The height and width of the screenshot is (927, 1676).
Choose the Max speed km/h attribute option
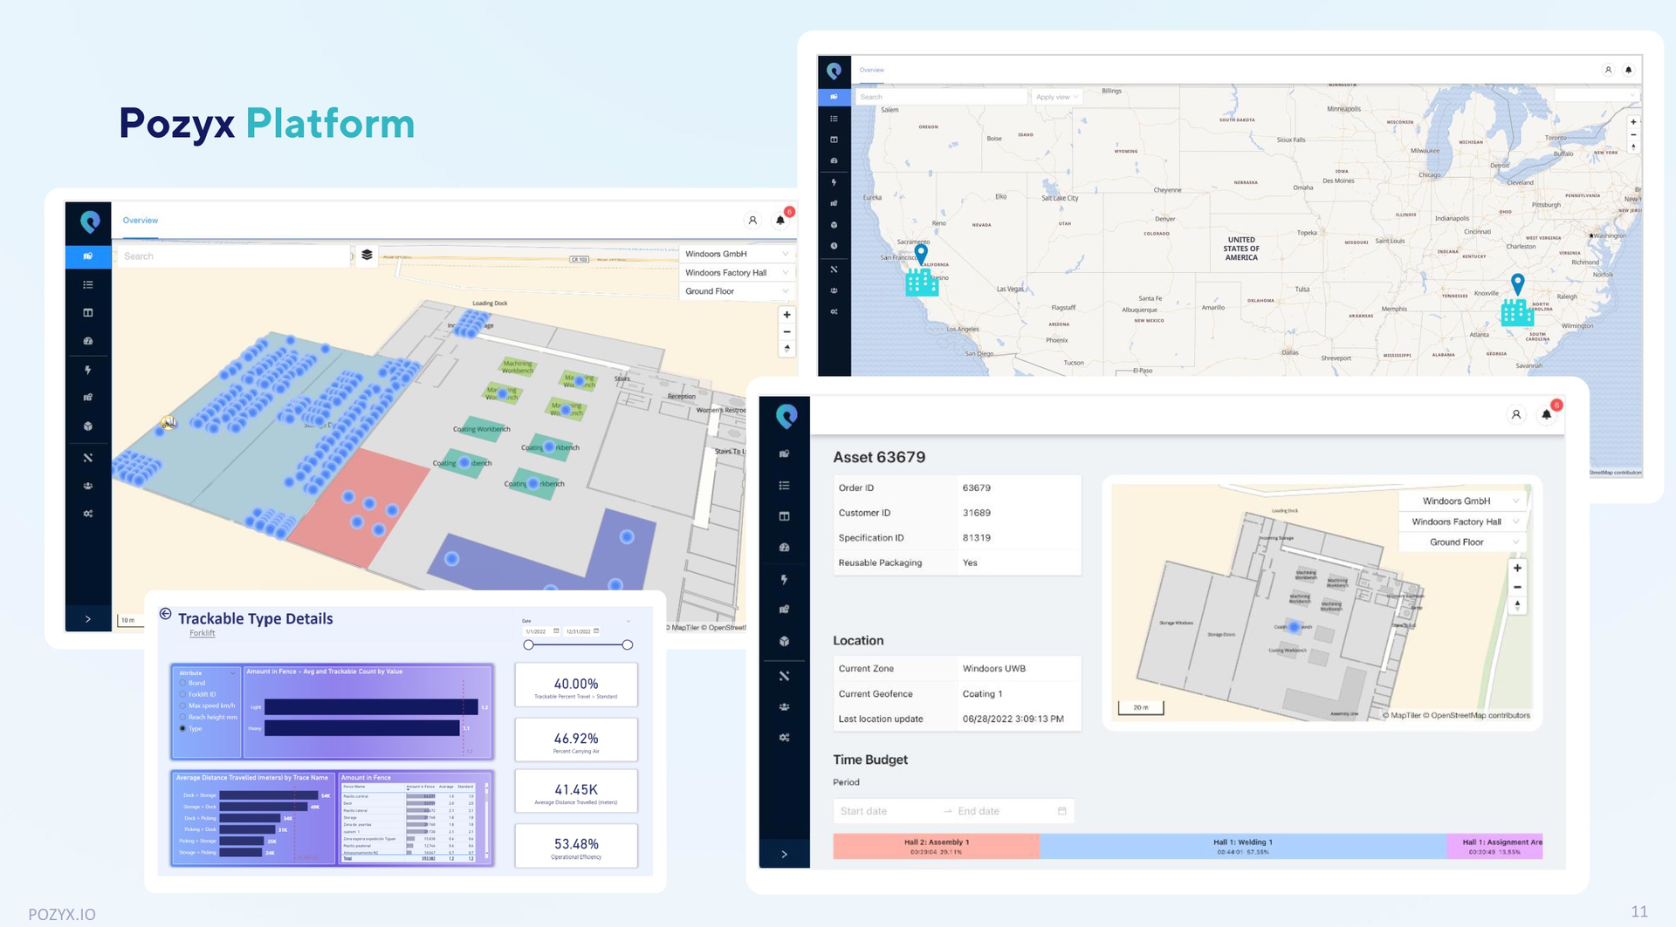pyautogui.click(x=183, y=706)
